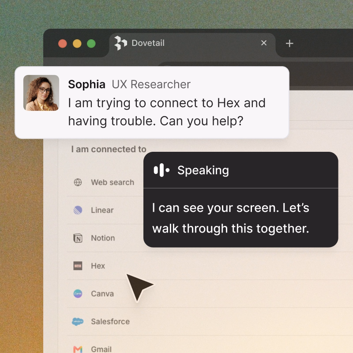
Task: Open a new tab with the plus button
Action: pyautogui.click(x=289, y=43)
